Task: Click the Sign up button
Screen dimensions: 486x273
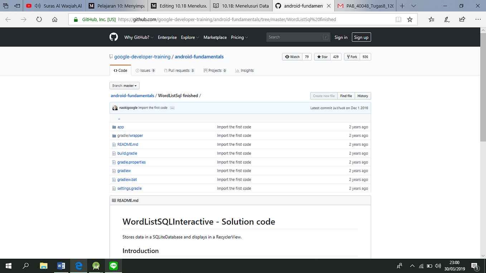Action: [x=361, y=37]
